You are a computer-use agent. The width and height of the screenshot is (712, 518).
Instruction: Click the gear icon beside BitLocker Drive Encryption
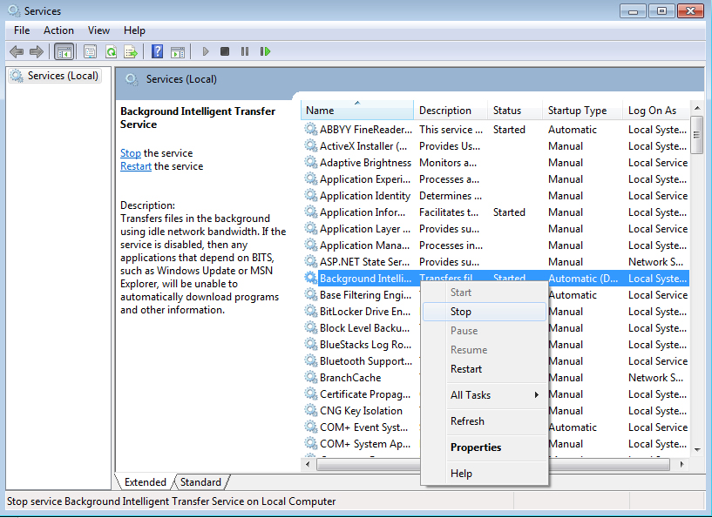tap(310, 311)
